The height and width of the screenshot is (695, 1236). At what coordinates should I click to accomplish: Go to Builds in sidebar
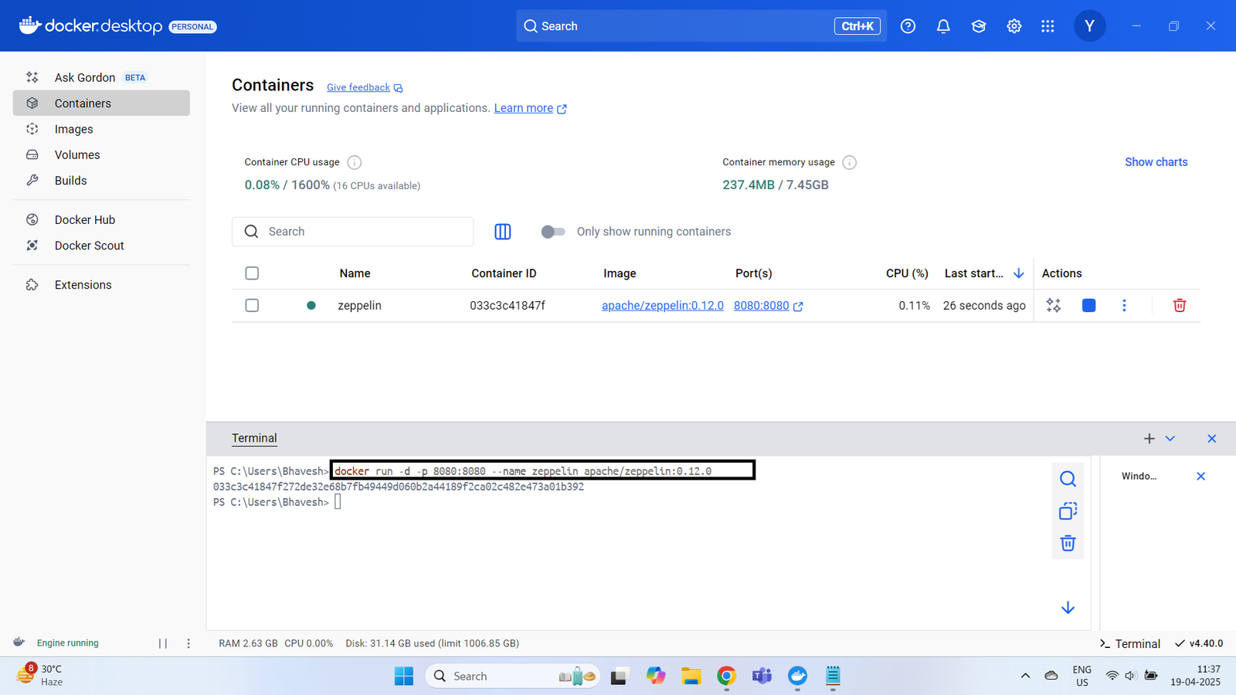101,181
